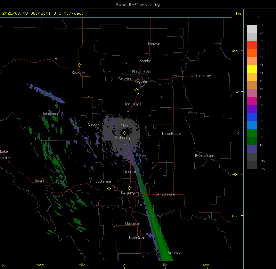Click the Cochrane label
The height and width of the screenshot is (269, 276).
pyautogui.click(x=103, y=181)
